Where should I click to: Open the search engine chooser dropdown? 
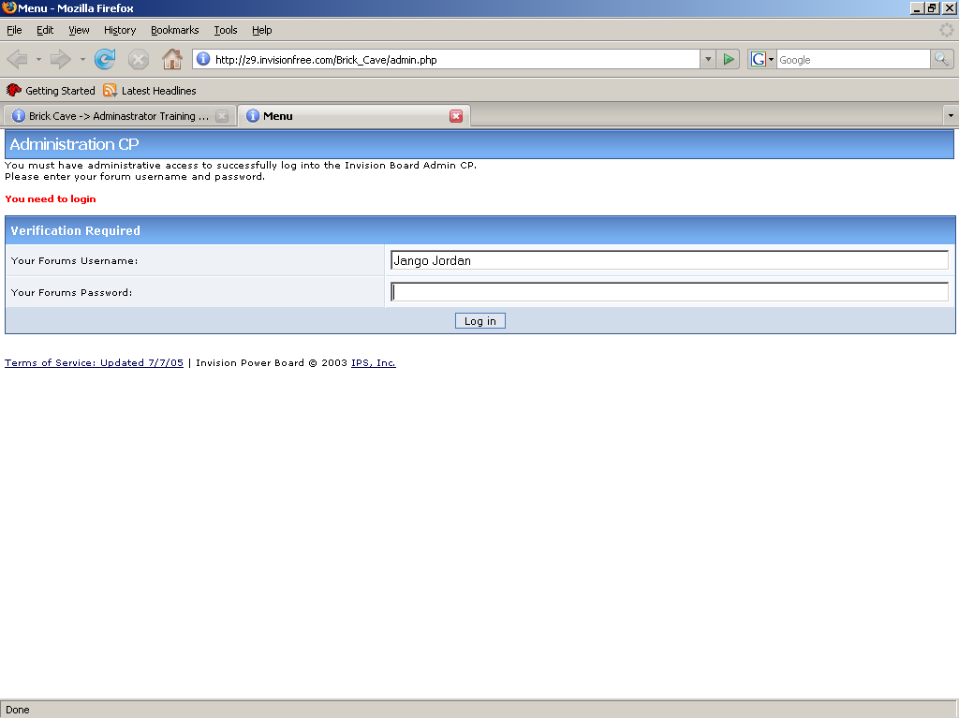[772, 59]
